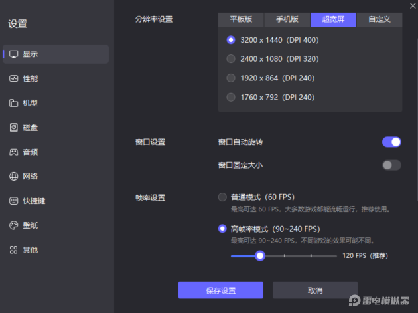The height and width of the screenshot is (313, 418).
Task: Select 3200 x 1440 (DPI 400) resolution
Action: 231,40
